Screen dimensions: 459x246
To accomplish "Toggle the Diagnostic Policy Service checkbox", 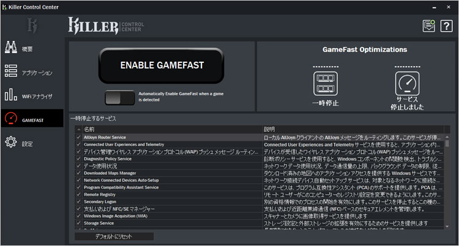I will tap(78, 159).
